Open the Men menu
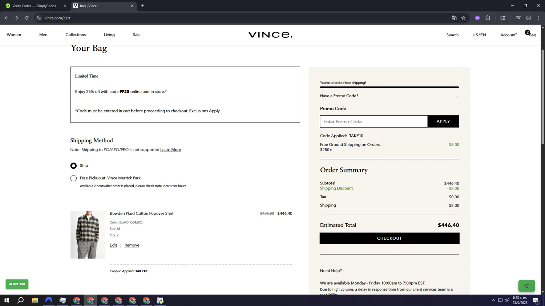The image size is (545, 306). click(x=43, y=35)
